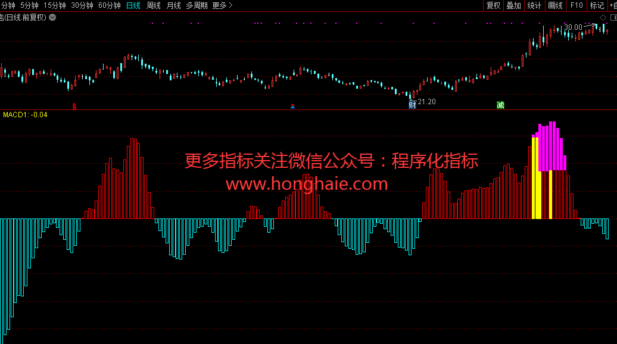Viewport: 617px width, 344px height.
Task: Open the 标记 marker tool
Action: tap(596, 5)
